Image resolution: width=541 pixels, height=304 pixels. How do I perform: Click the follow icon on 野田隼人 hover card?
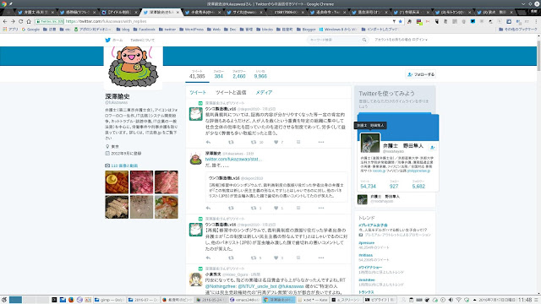(x=432, y=148)
